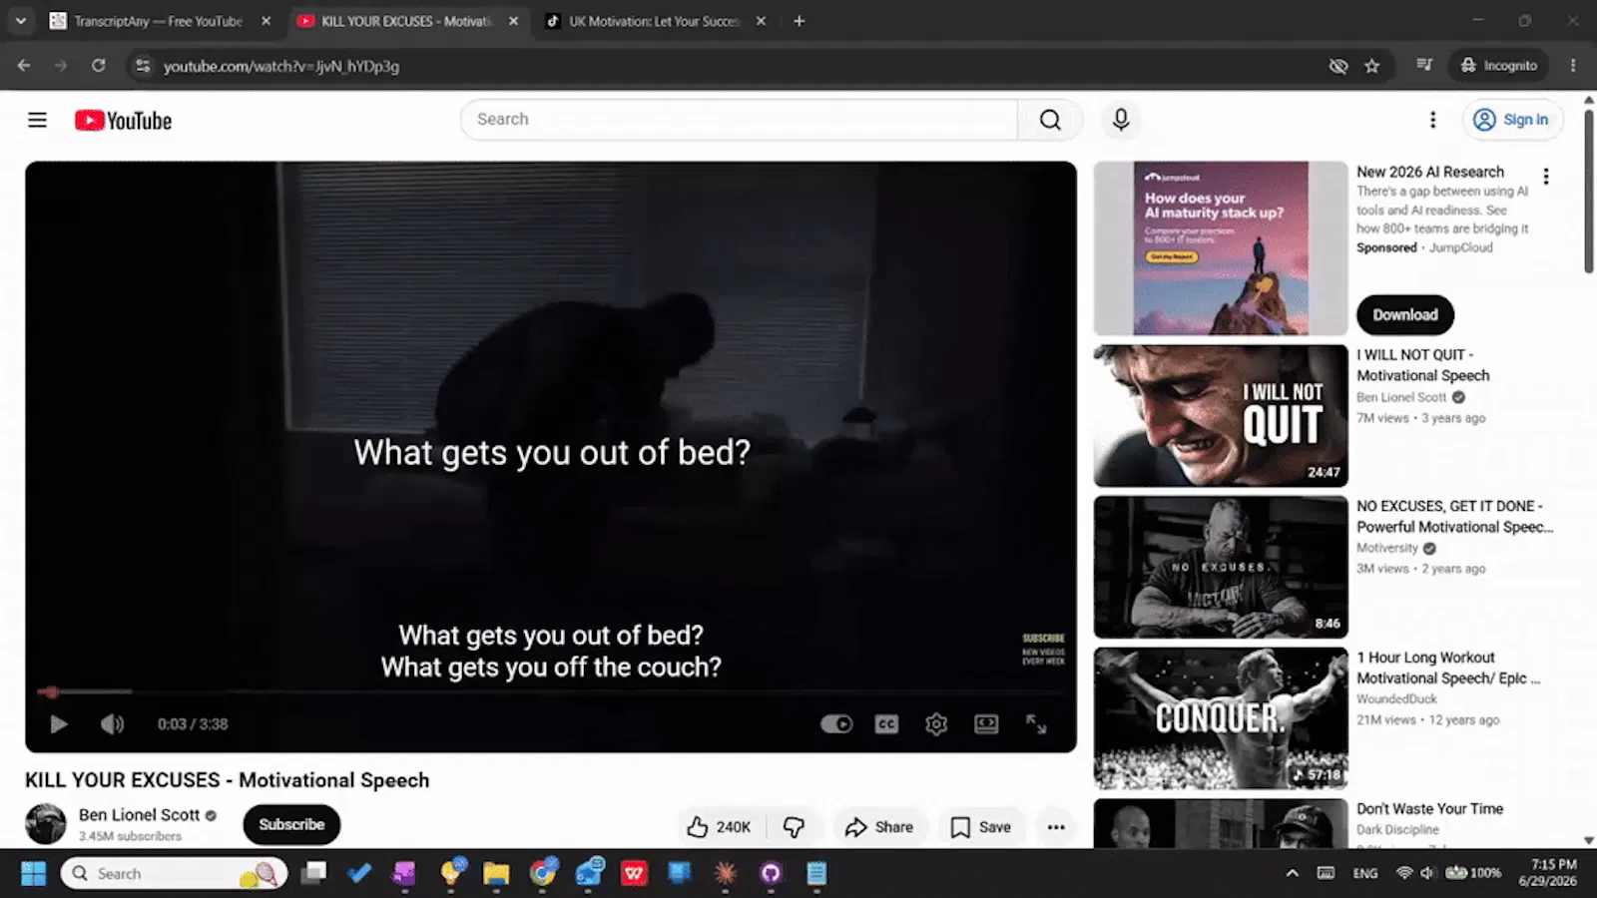The height and width of the screenshot is (898, 1597).
Task: Open Task View on taskbar
Action: tap(314, 874)
